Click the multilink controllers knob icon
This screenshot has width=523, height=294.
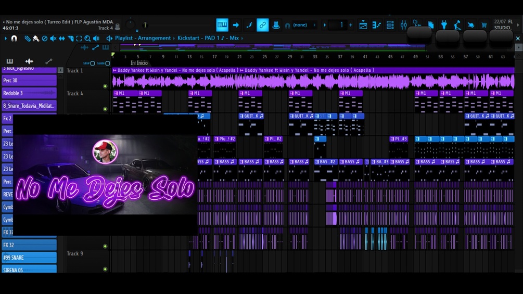276,25
